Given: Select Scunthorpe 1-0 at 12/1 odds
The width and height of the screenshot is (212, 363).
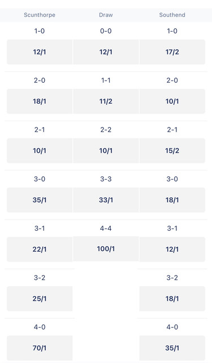Looking at the screenshot, I should tap(40, 52).
